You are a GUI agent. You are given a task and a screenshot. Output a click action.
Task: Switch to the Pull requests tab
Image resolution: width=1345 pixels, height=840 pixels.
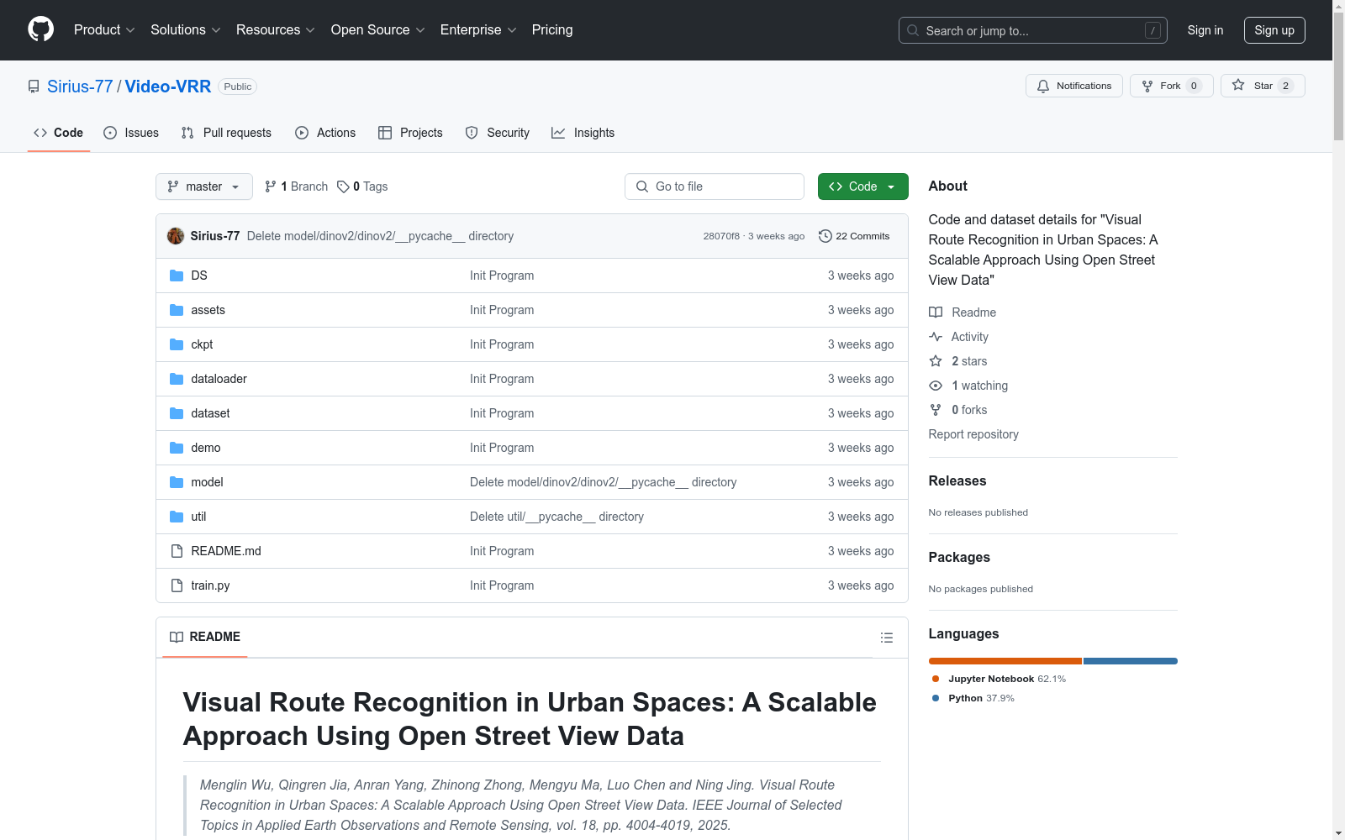tap(226, 133)
